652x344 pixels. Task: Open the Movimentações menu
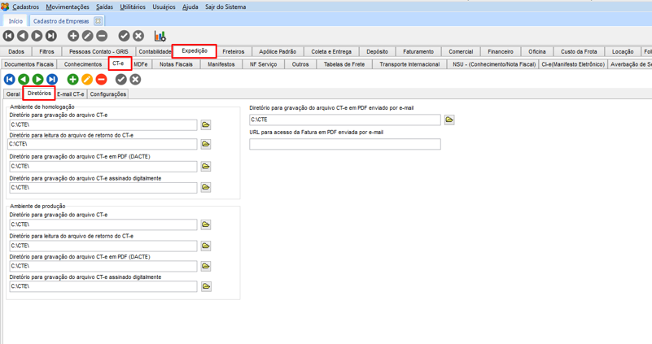click(68, 7)
